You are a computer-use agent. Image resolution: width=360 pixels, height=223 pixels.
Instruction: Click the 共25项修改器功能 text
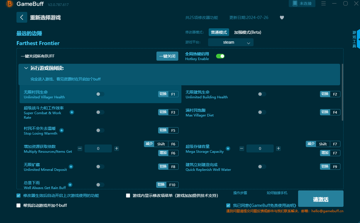(202, 18)
